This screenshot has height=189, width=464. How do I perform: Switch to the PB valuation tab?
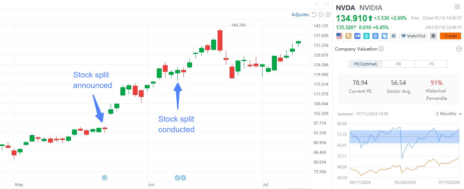(398, 64)
